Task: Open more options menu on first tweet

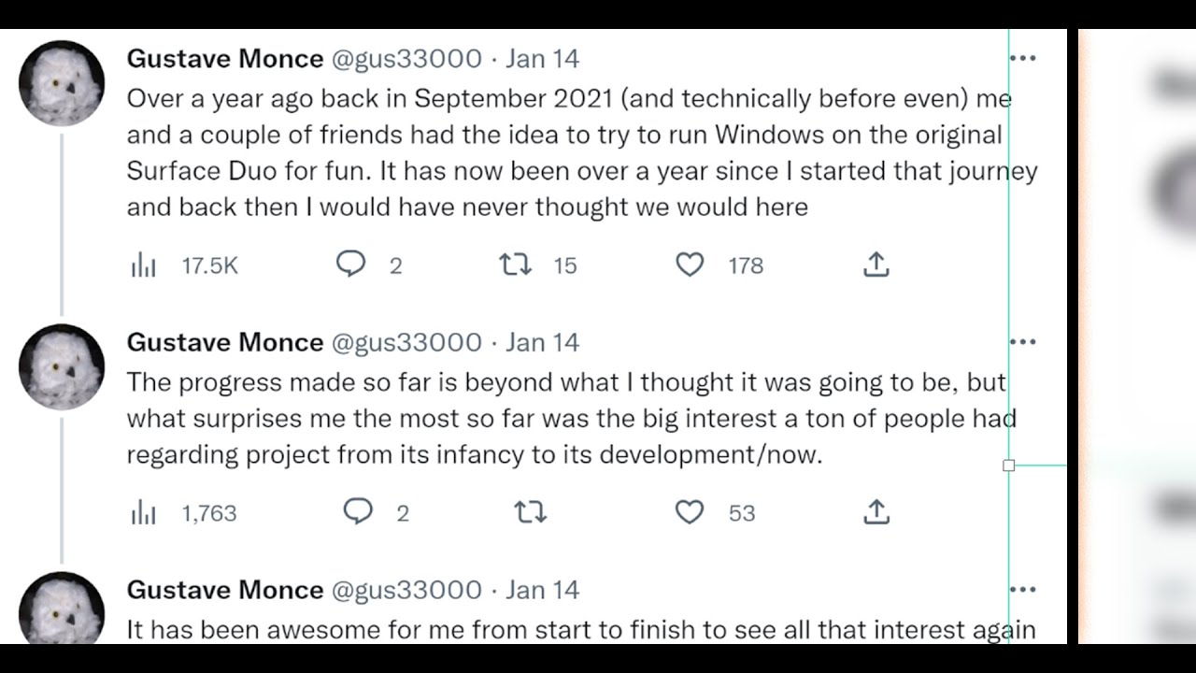Action: pyautogui.click(x=1024, y=58)
